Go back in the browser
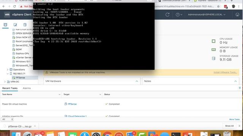Viewport: 243px width, 136px height. [x=4, y=6]
